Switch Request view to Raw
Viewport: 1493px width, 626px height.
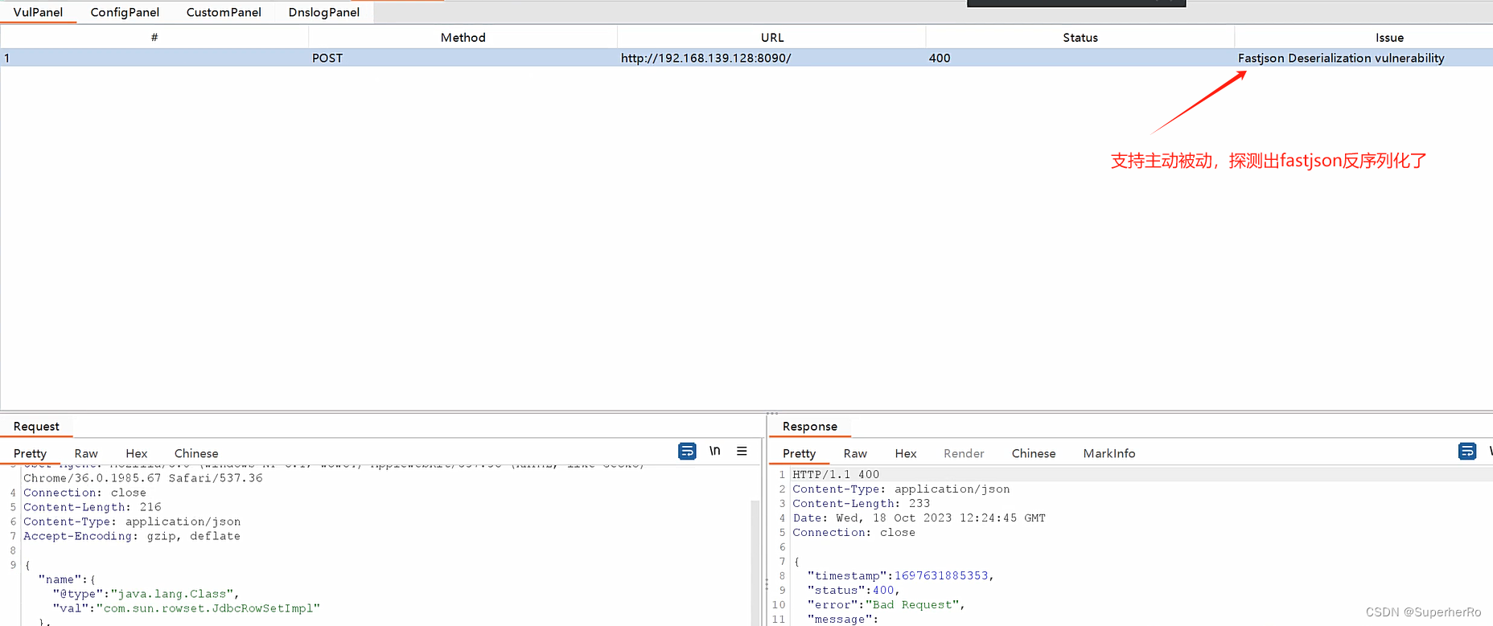(x=86, y=453)
